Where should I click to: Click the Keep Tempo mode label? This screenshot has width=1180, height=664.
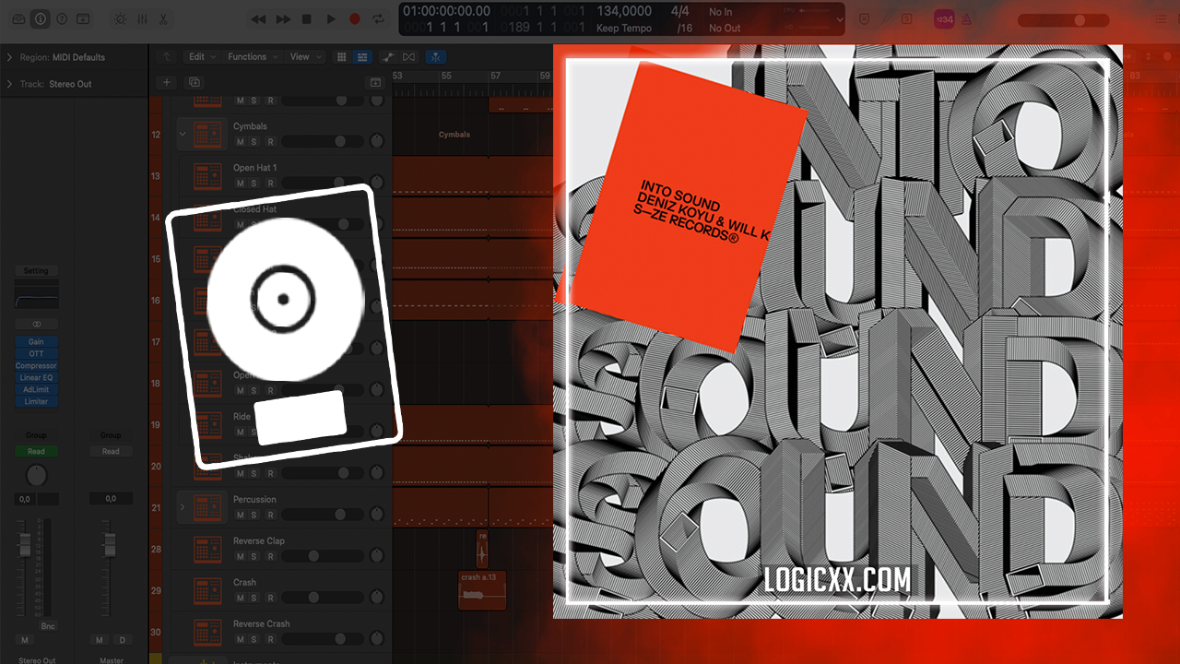pos(624,28)
